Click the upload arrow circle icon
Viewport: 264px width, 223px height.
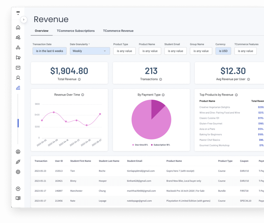tap(18, 189)
